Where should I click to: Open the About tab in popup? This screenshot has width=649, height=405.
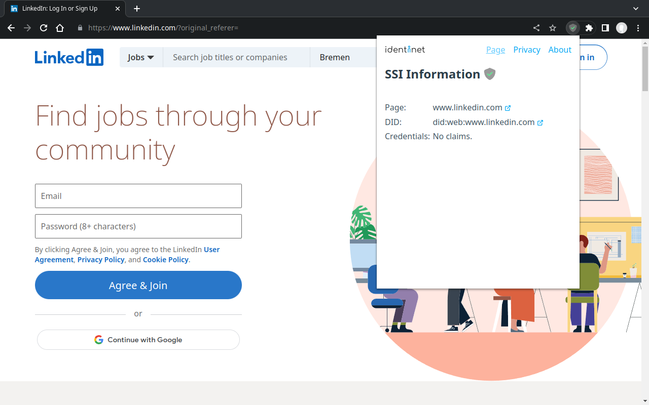coord(560,50)
